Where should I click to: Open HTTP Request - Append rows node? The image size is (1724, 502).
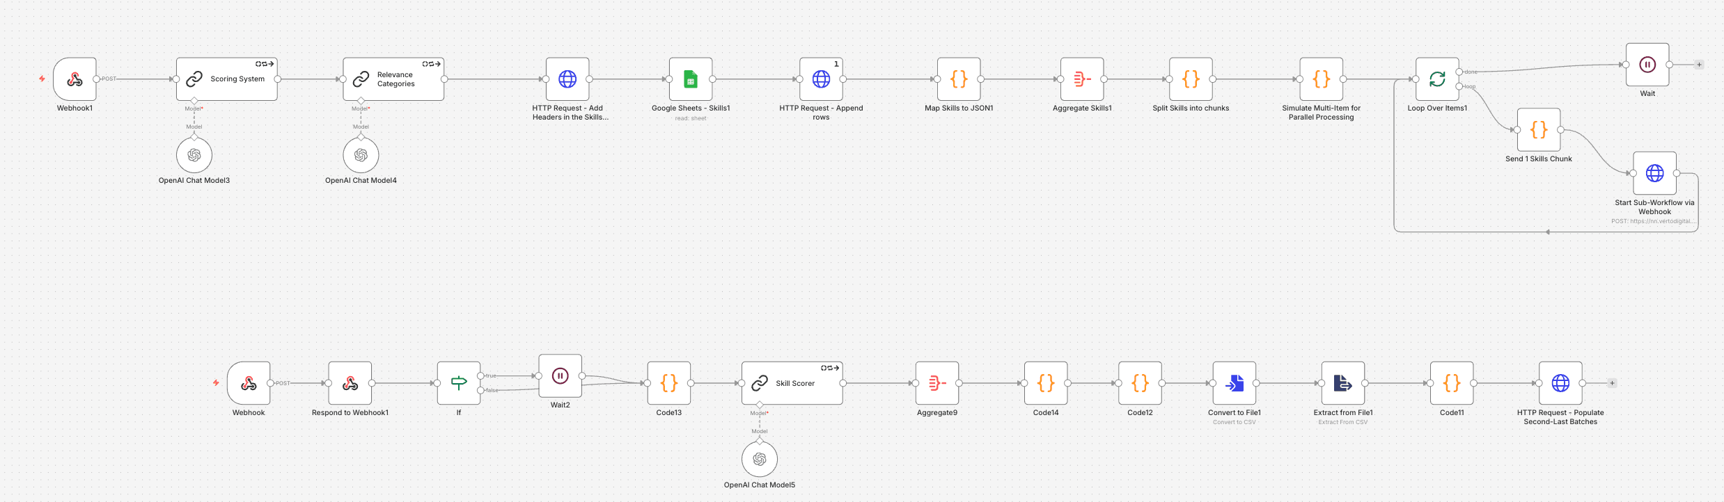[821, 79]
